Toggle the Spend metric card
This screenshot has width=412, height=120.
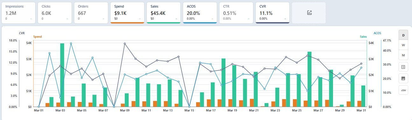(x=127, y=13)
